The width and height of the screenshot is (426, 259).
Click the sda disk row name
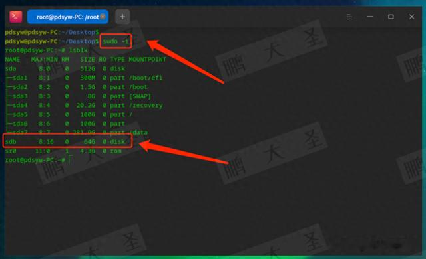[x=11, y=69]
